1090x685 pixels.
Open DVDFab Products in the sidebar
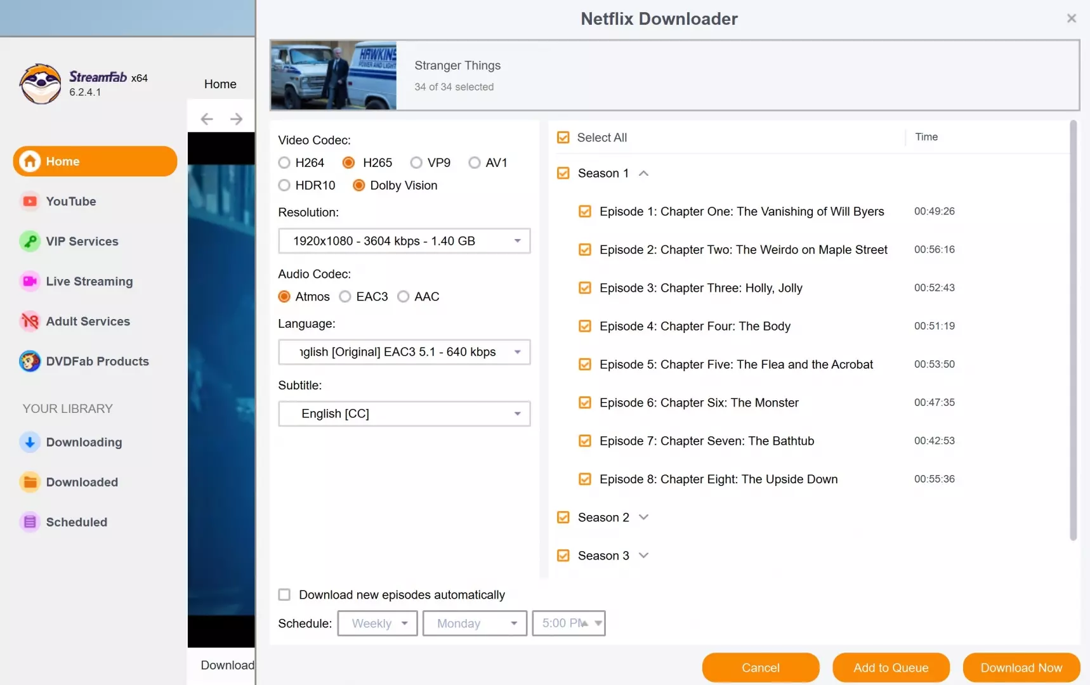(97, 361)
